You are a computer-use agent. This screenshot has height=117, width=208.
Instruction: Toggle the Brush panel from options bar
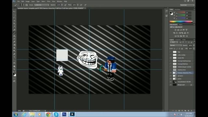27,5
